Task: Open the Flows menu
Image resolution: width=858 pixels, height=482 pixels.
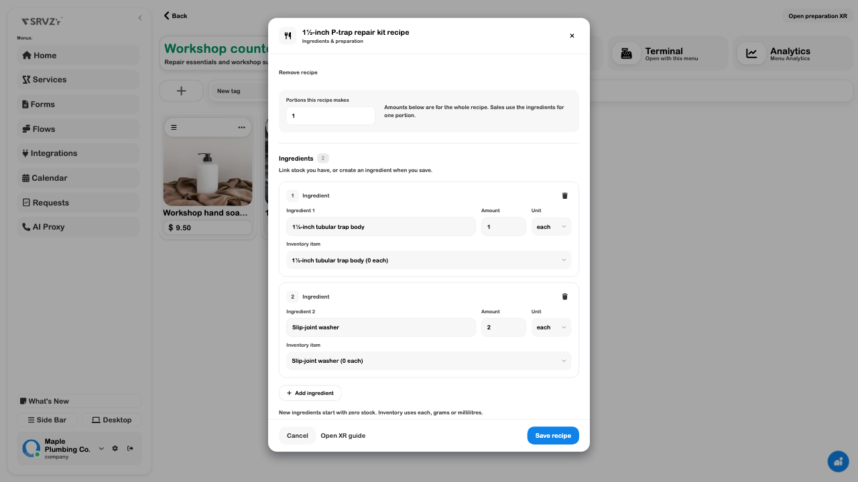Action: [x=78, y=129]
